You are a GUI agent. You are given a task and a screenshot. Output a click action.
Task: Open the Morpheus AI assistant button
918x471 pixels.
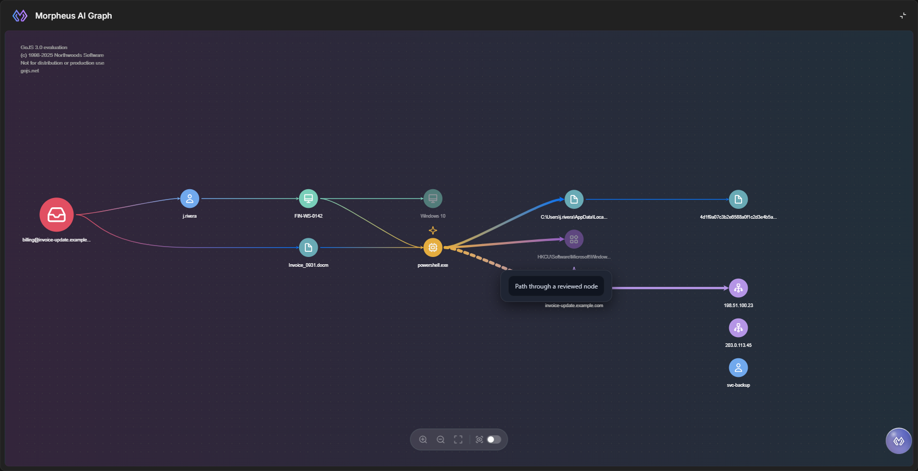pos(899,441)
